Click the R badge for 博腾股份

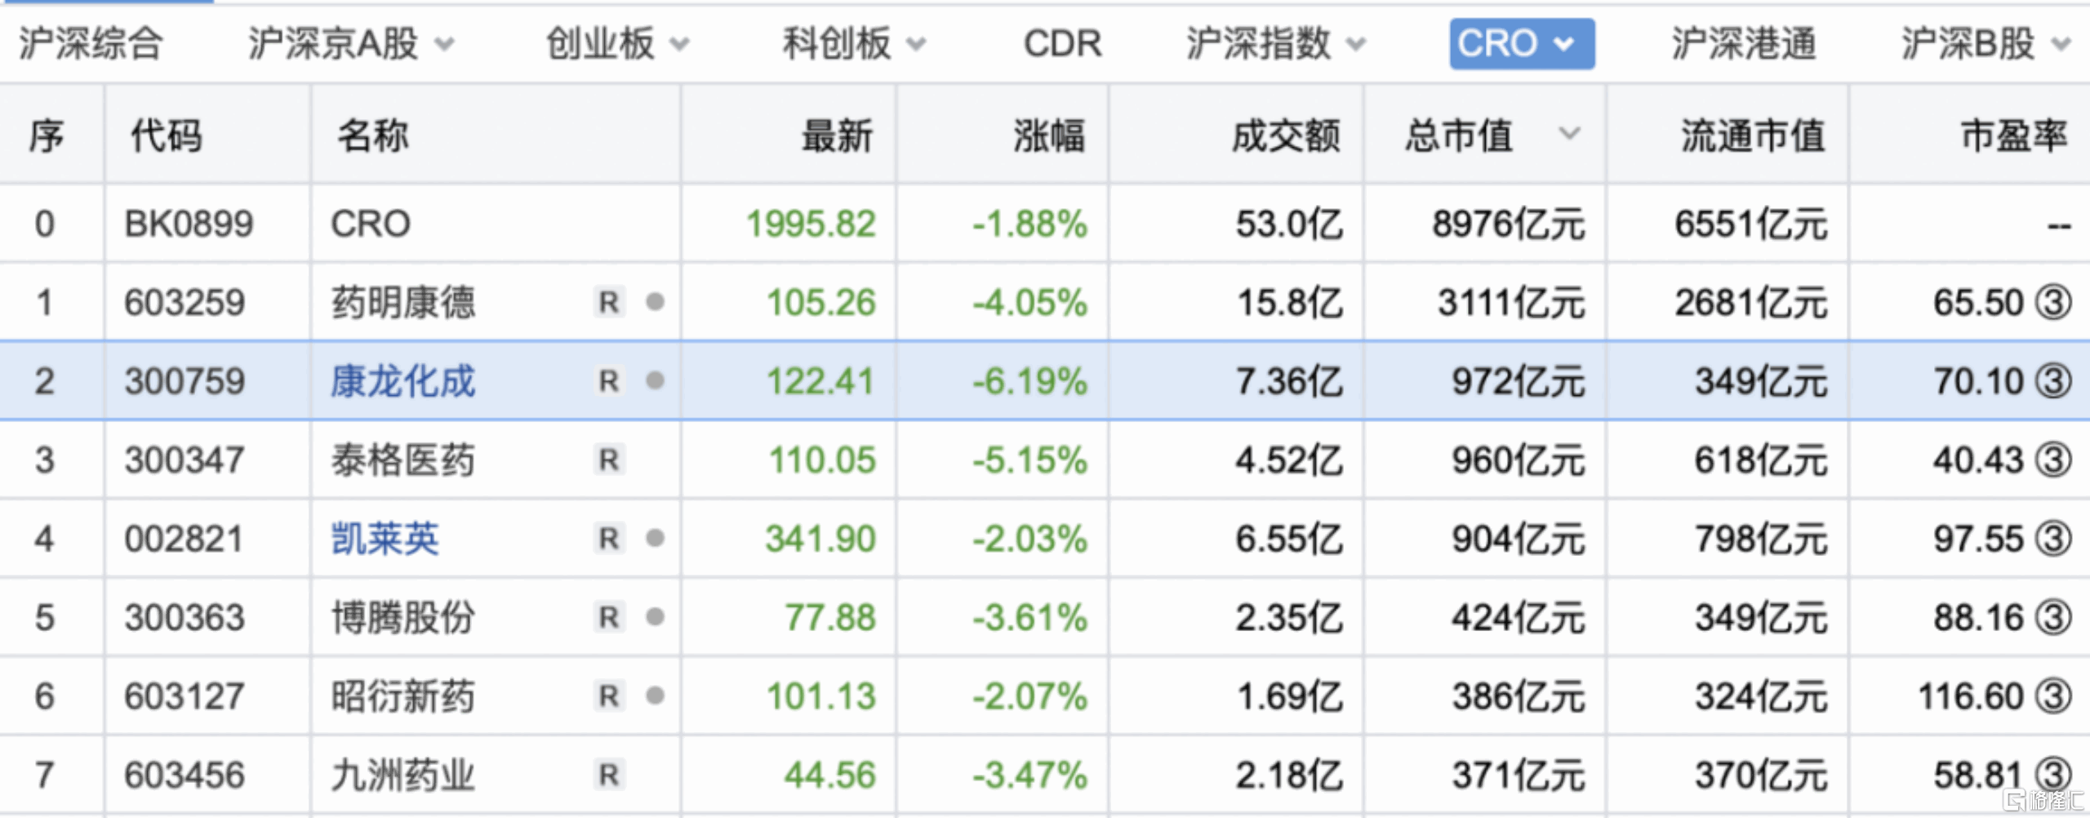coord(609,617)
